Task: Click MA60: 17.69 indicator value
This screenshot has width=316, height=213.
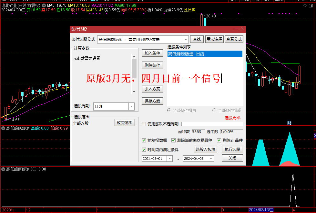Action: (x=125, y=5)
